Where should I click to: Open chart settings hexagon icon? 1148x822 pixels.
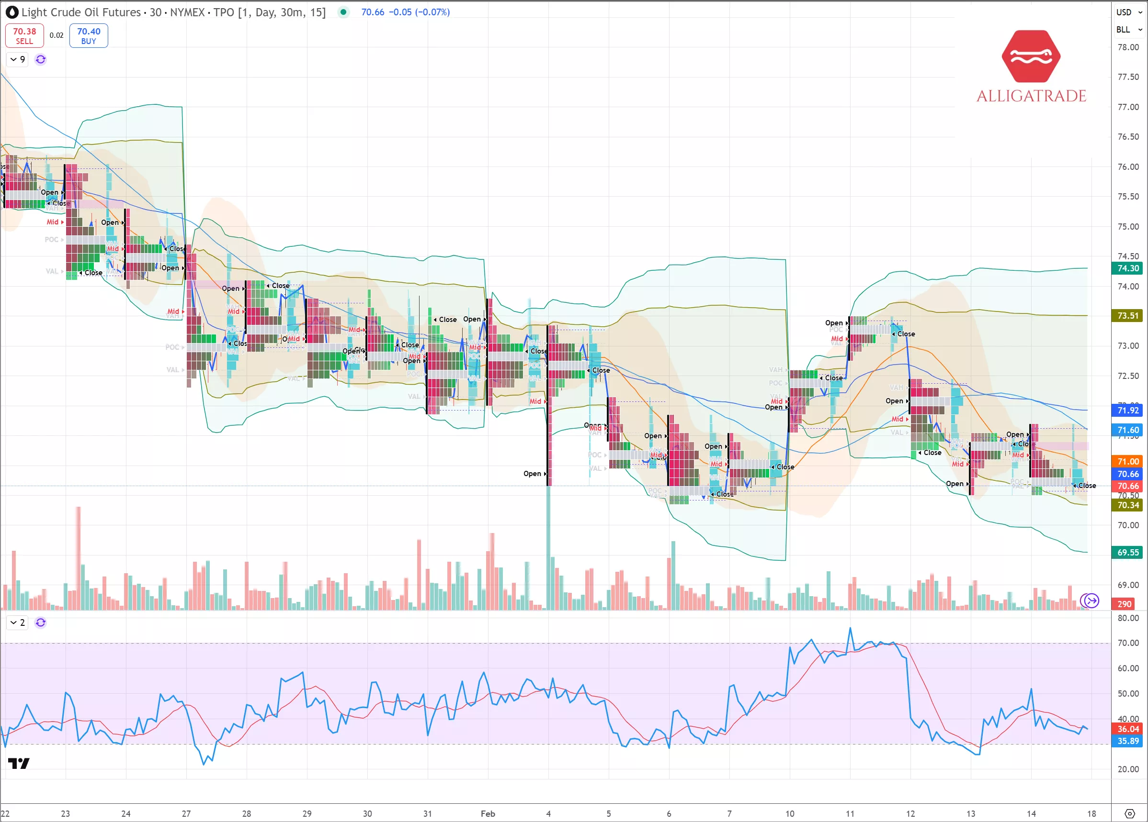pyautogui.click(x=1129, y=813)
